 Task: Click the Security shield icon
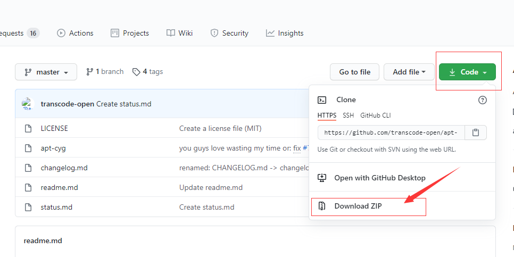coord(214,33)
